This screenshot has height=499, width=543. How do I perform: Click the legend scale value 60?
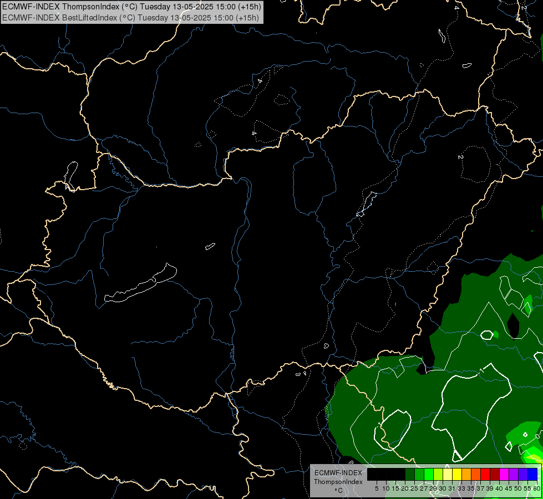click(x=537, y=488)
